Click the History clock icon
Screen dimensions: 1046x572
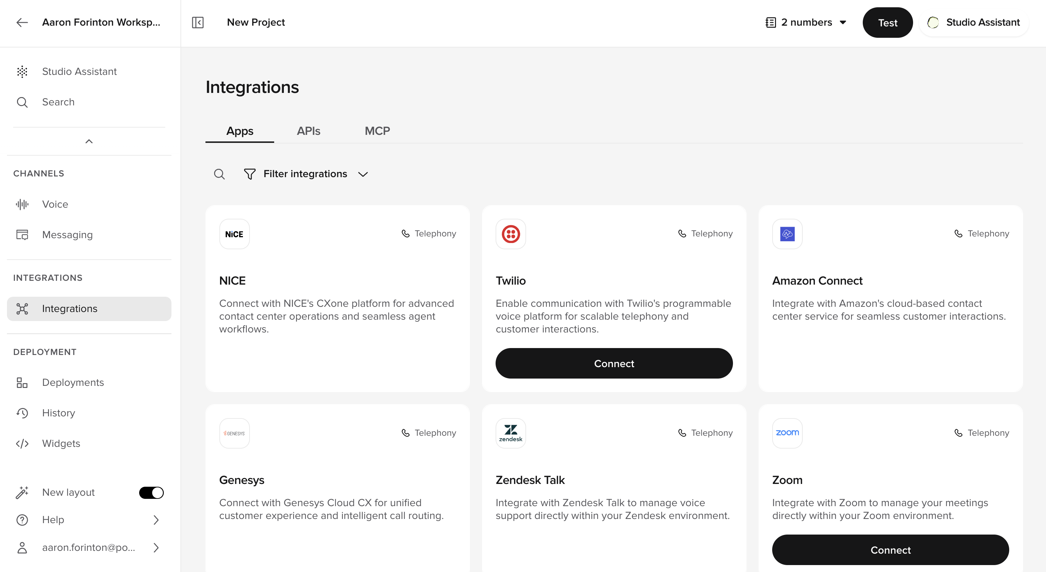coord(22,413)
